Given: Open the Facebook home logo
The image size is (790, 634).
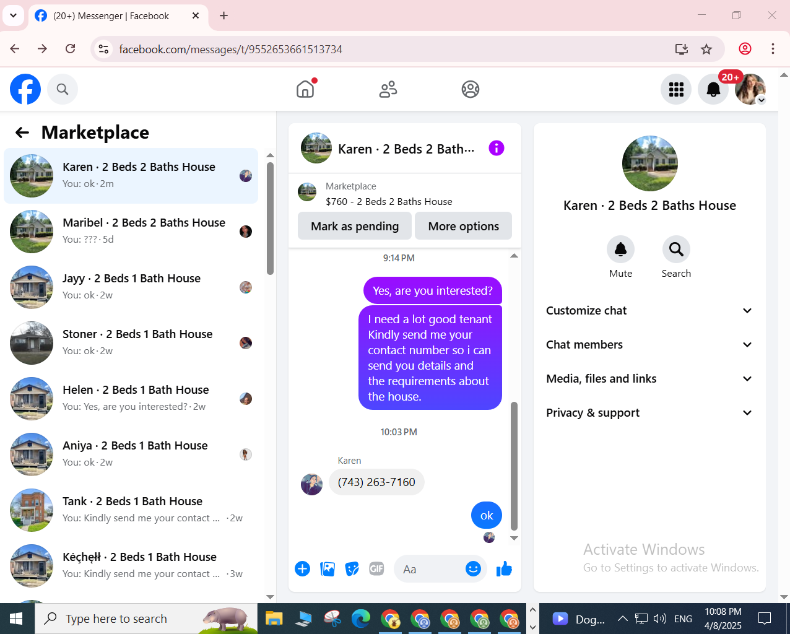Looking at the screenshot, I should pos(25,89).
